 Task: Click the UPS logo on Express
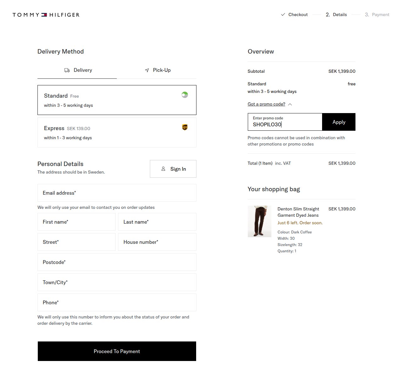(185, 127)
